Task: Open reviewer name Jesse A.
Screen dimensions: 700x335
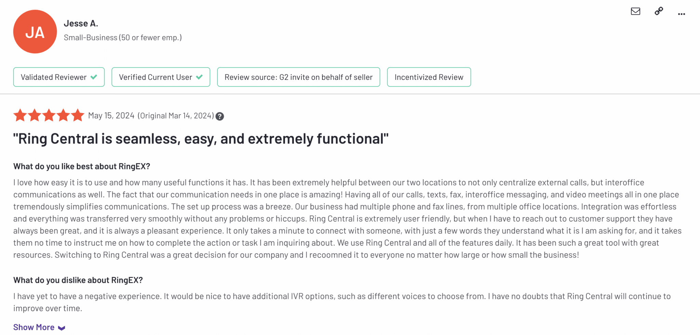Action: pyautogui.click(x=81, y=24)
